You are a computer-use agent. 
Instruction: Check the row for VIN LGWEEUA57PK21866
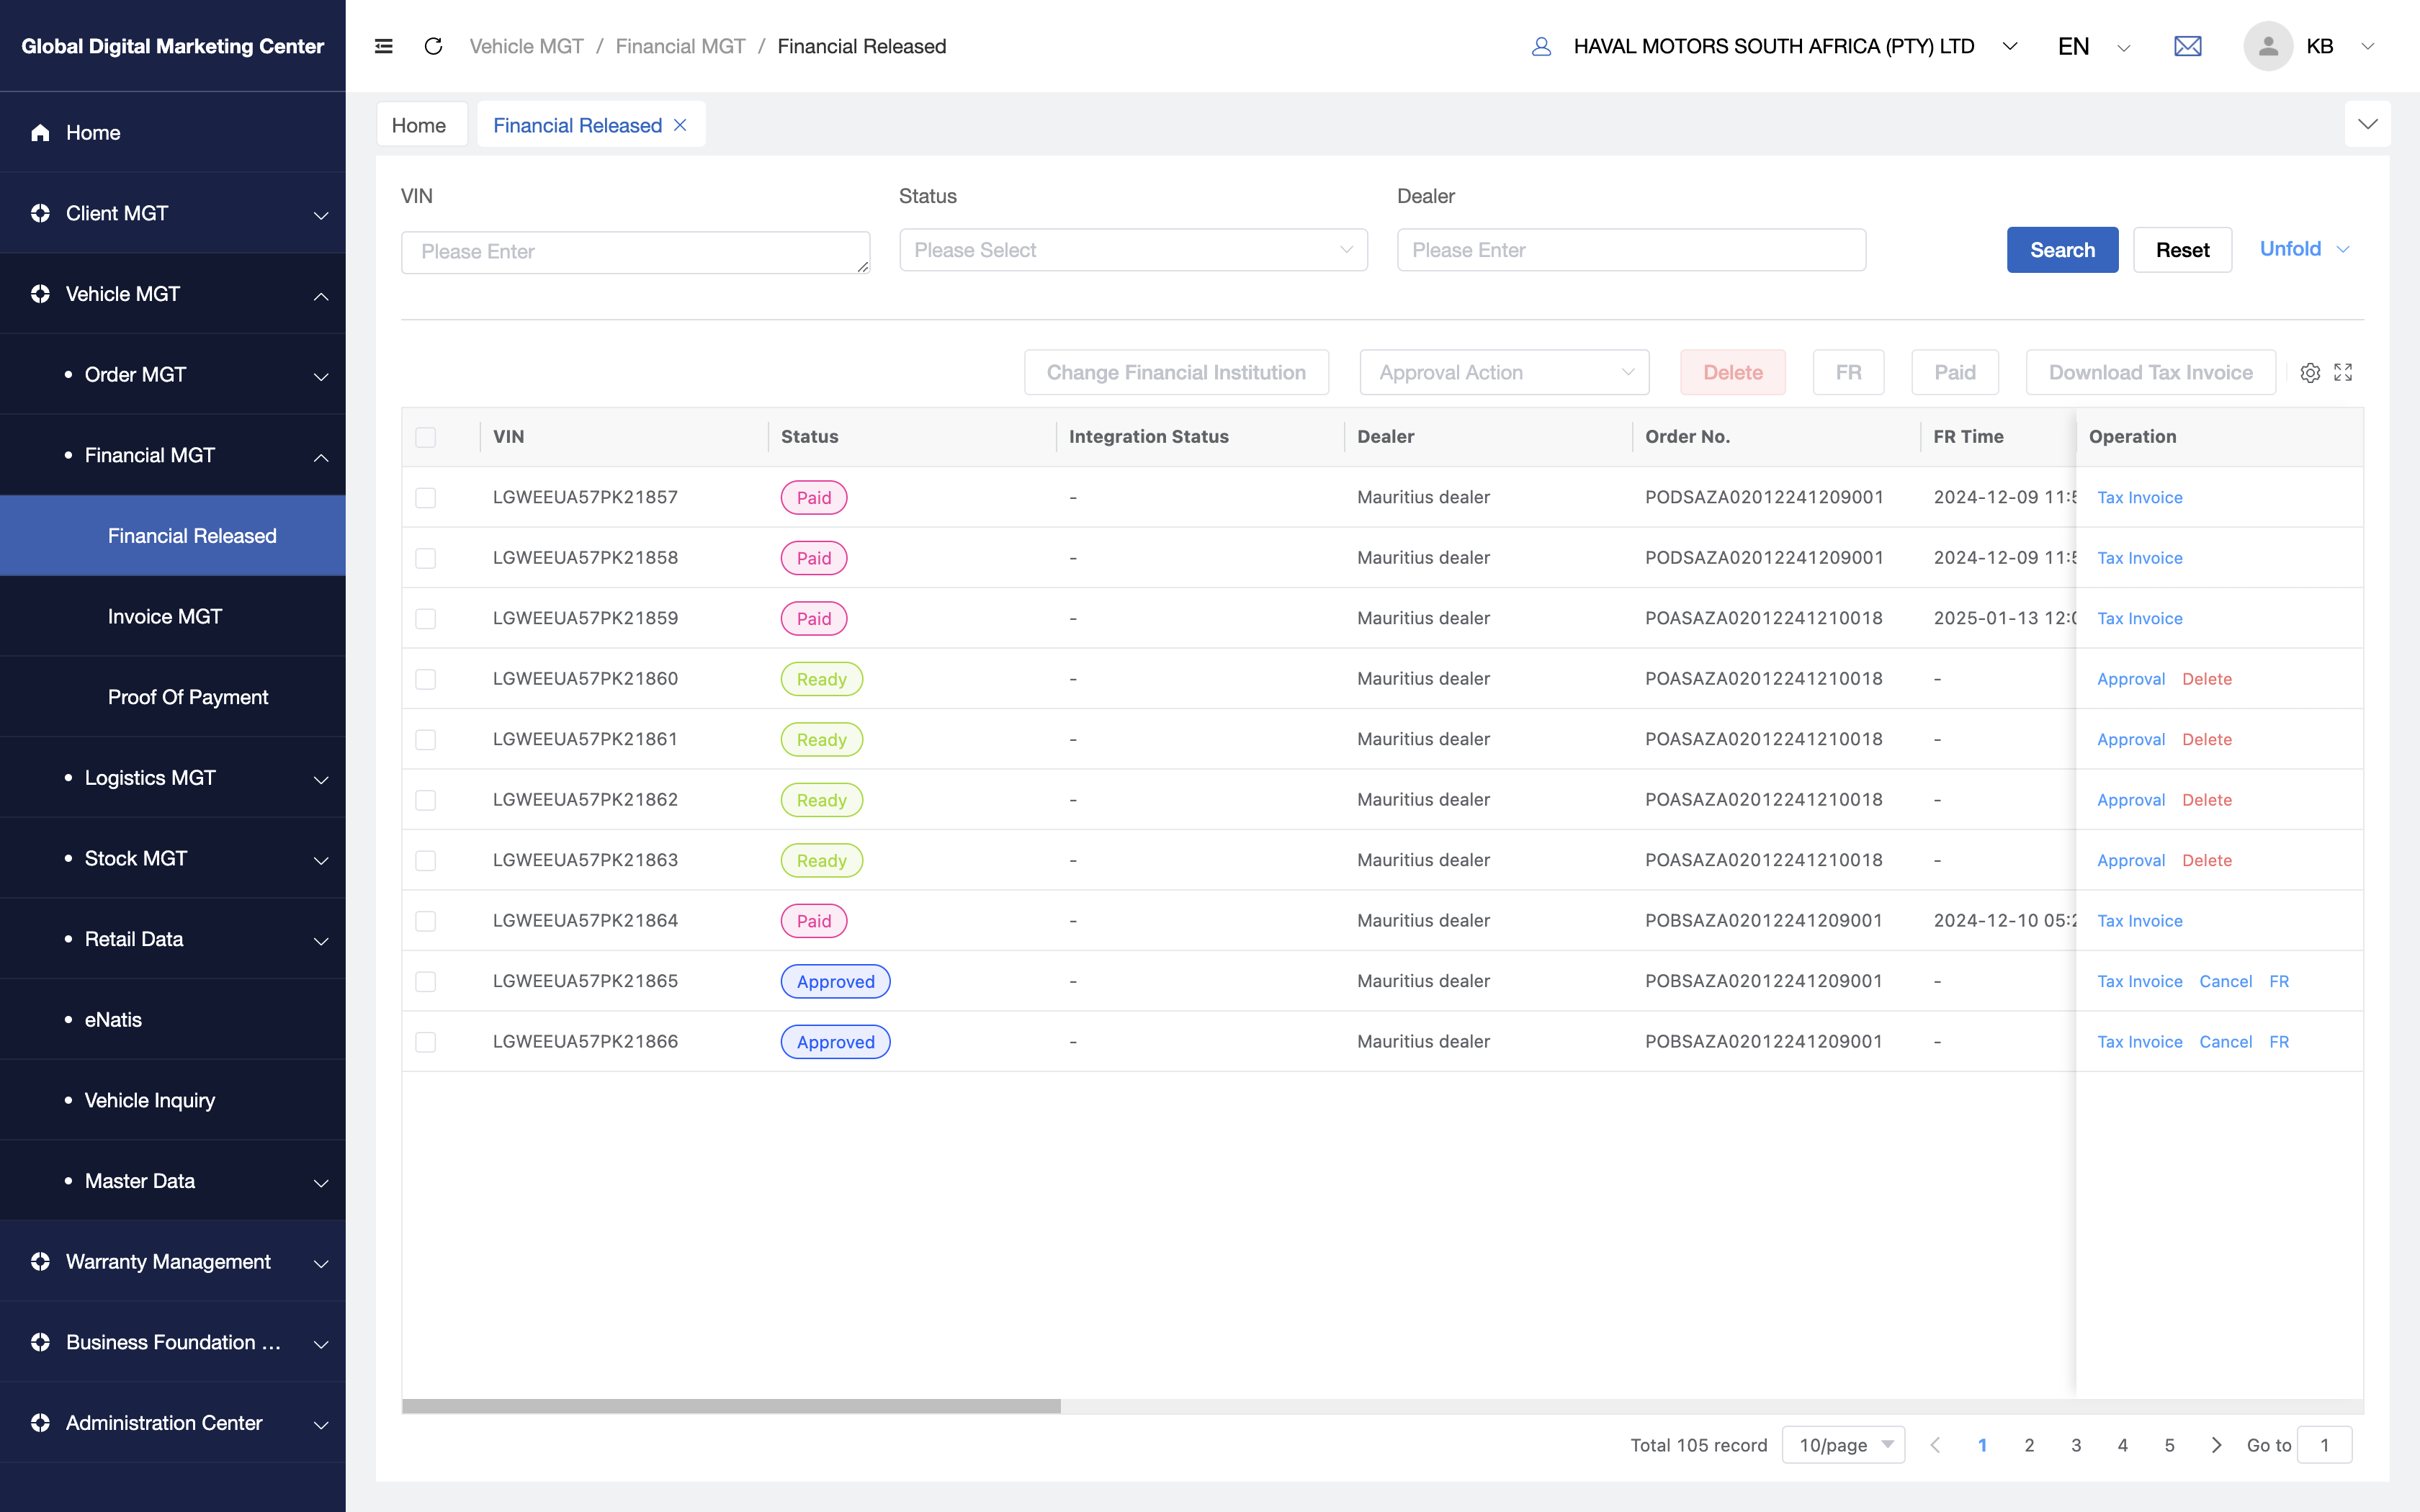[x=426, y=1042]
